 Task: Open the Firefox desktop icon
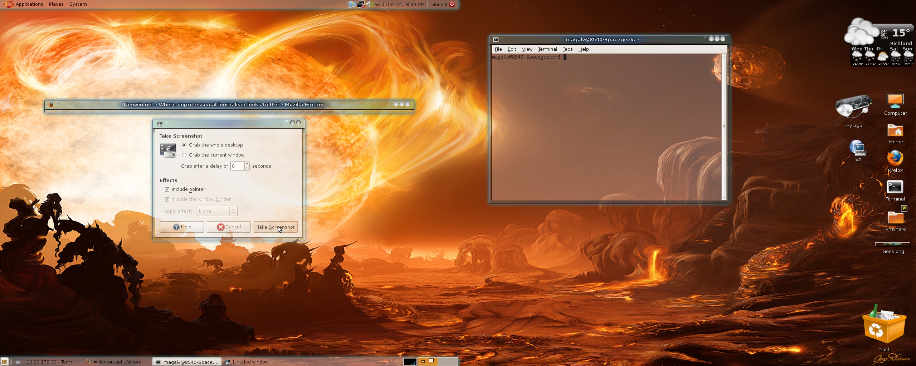[895, 159]
